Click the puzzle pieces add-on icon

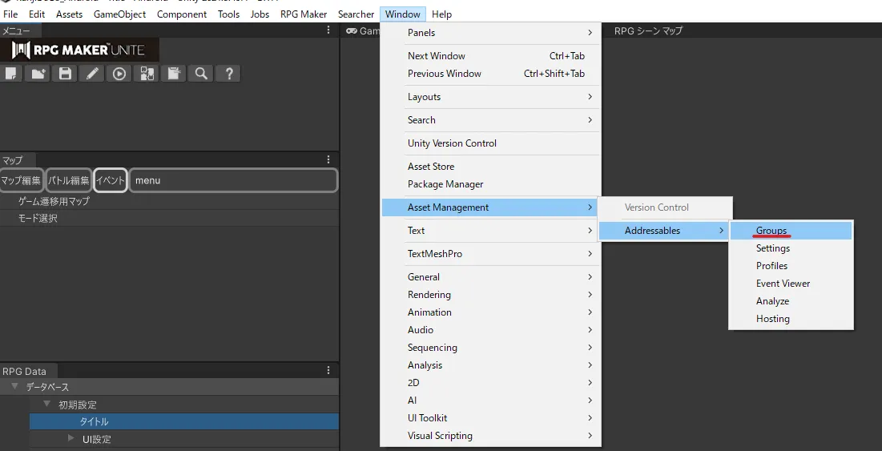tap(147, 74)
